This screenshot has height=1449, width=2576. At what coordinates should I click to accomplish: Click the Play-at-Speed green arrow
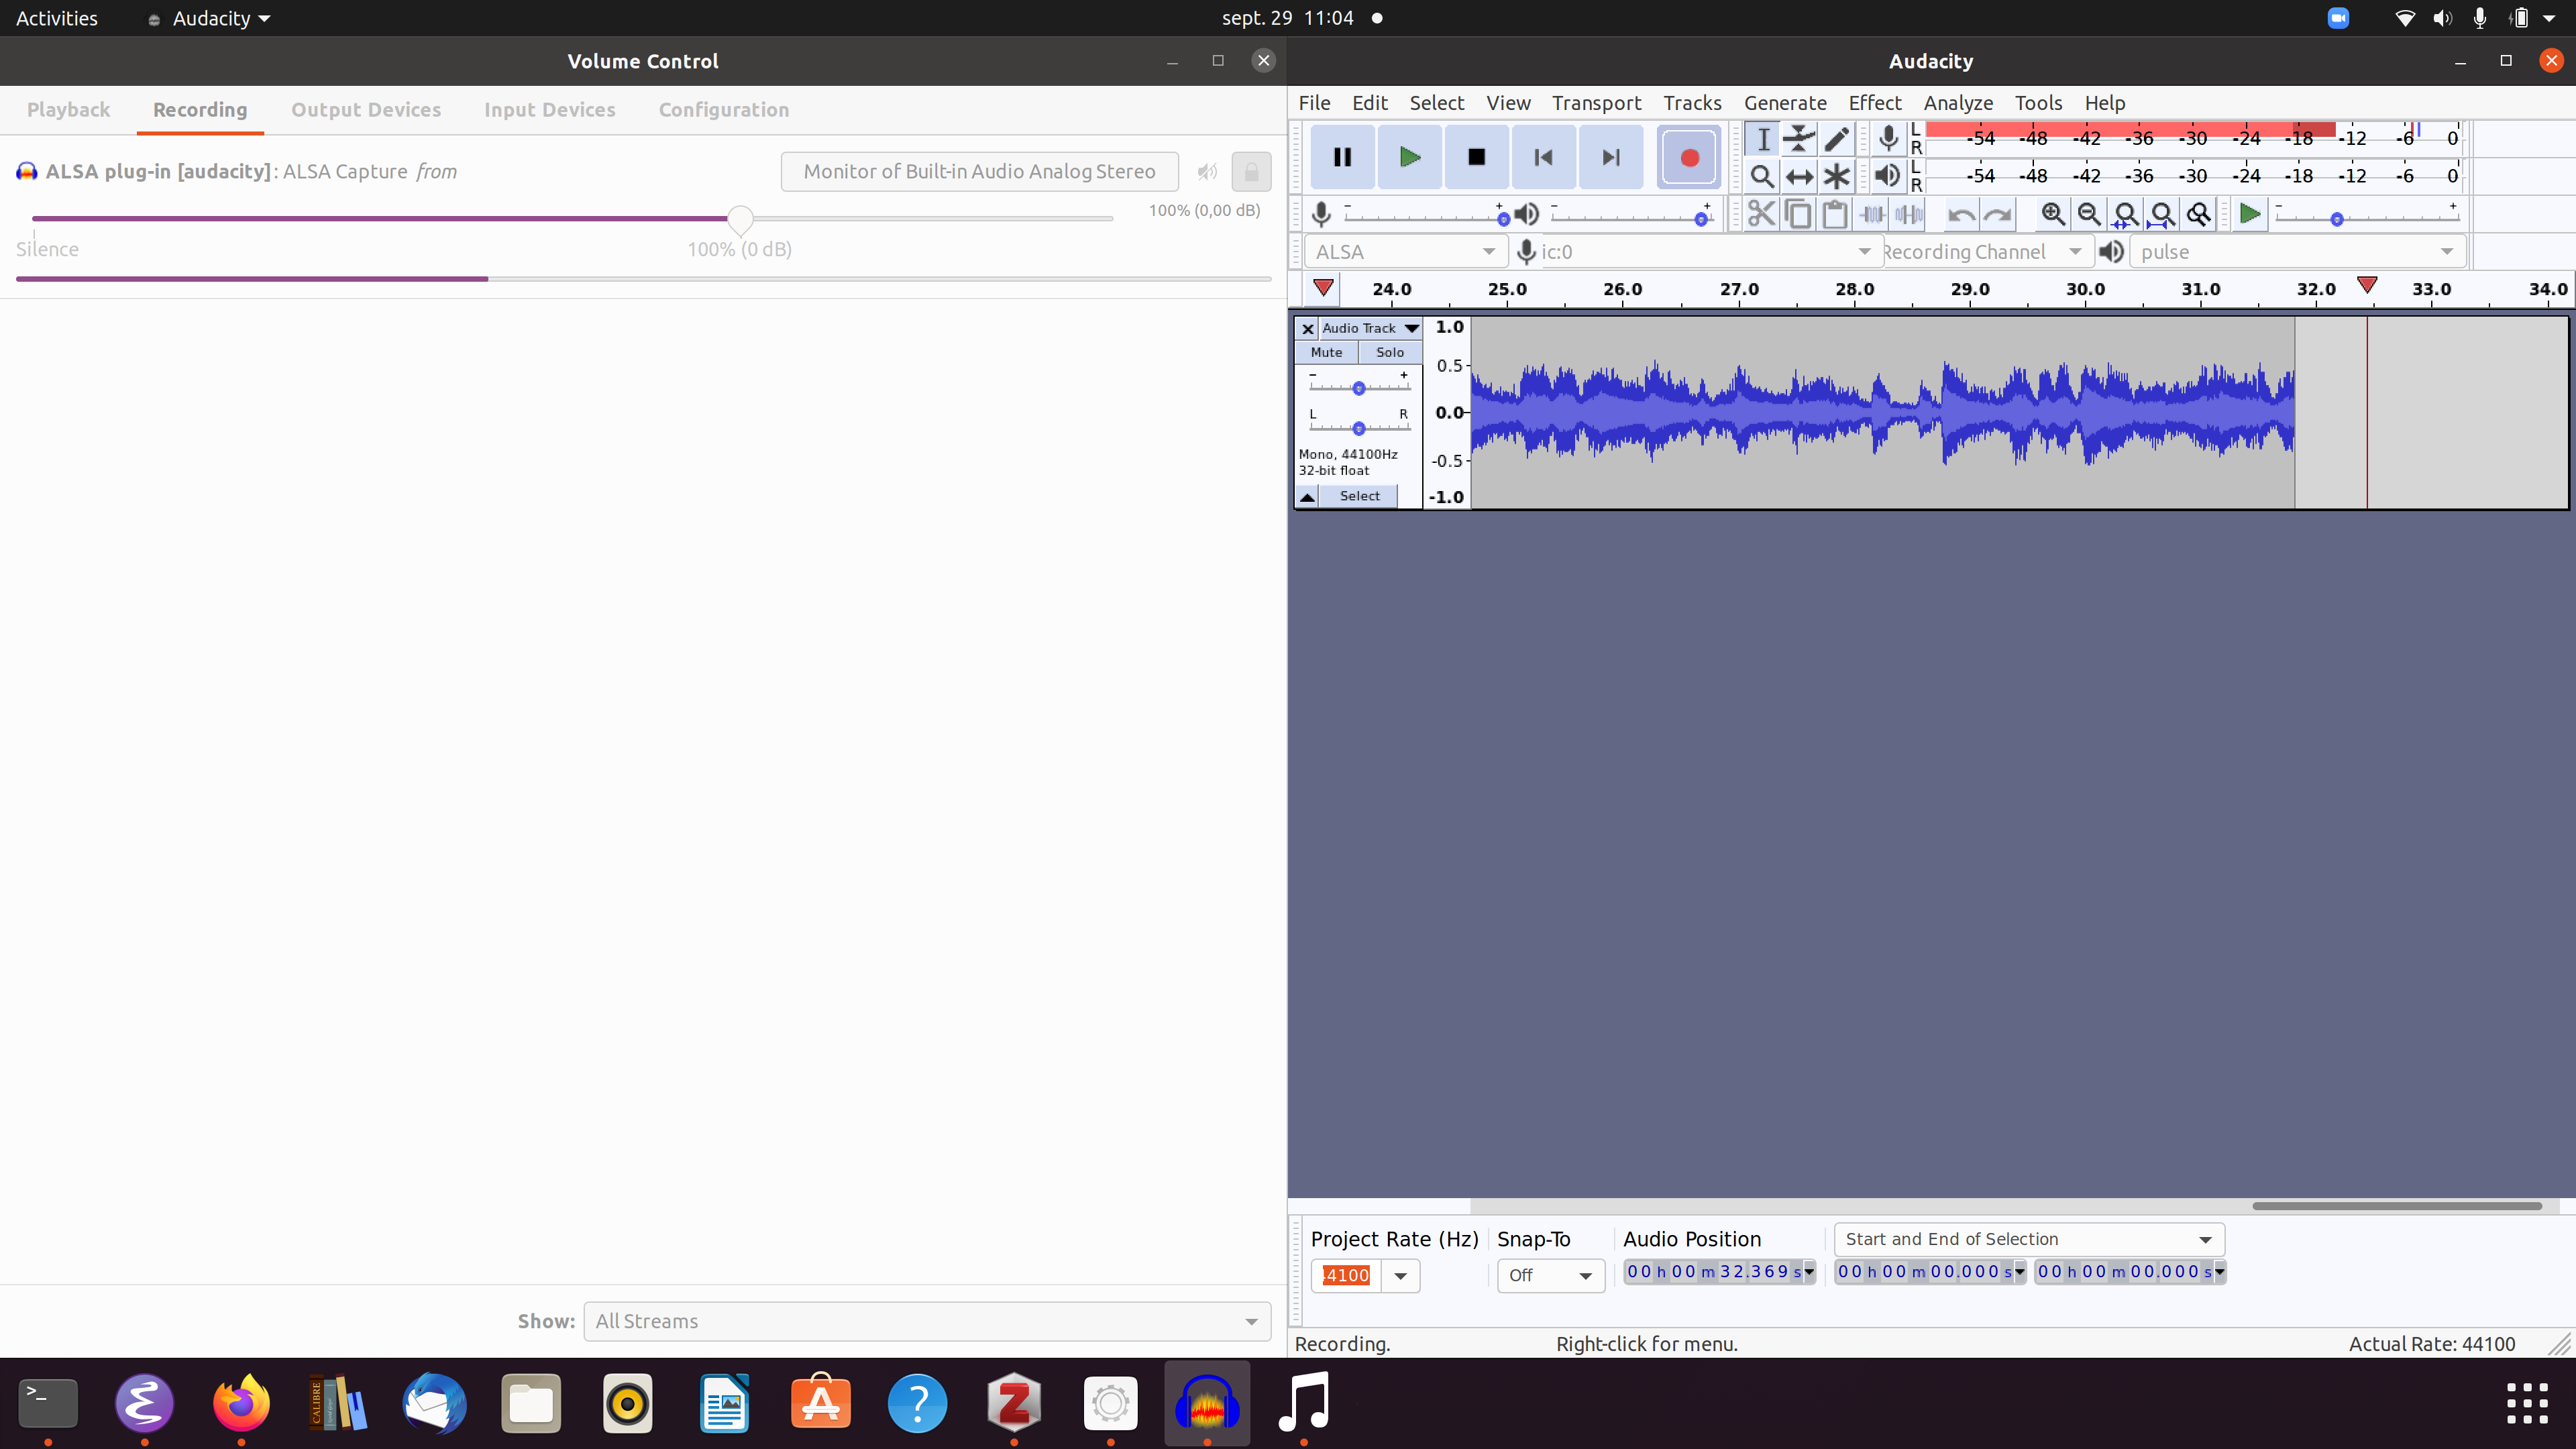tap(2249, 214)
